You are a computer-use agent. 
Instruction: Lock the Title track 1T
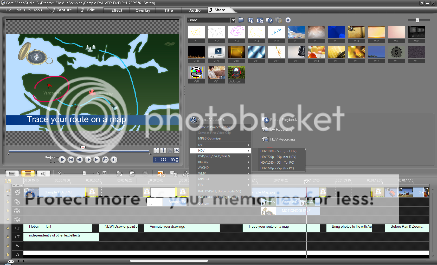click(x=8, y=228)
